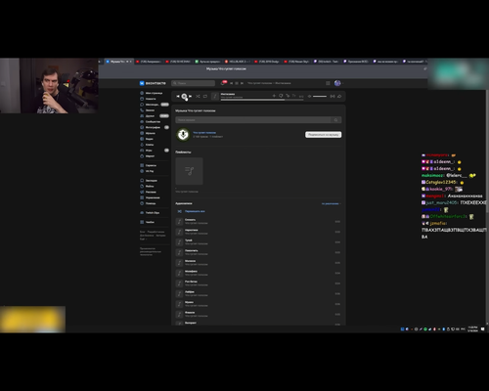The width and height of the screenshot is (489, 391).
Task: Open Photos (Фотографии) in sidebar
Action: [x=155, y=127]
